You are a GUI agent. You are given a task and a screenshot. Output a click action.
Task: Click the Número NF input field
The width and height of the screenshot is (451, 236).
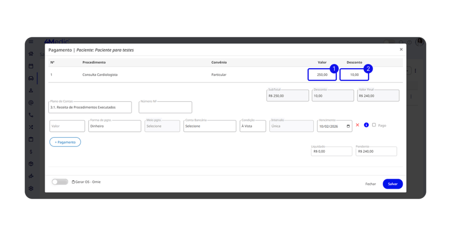click(x=165, y=108)
